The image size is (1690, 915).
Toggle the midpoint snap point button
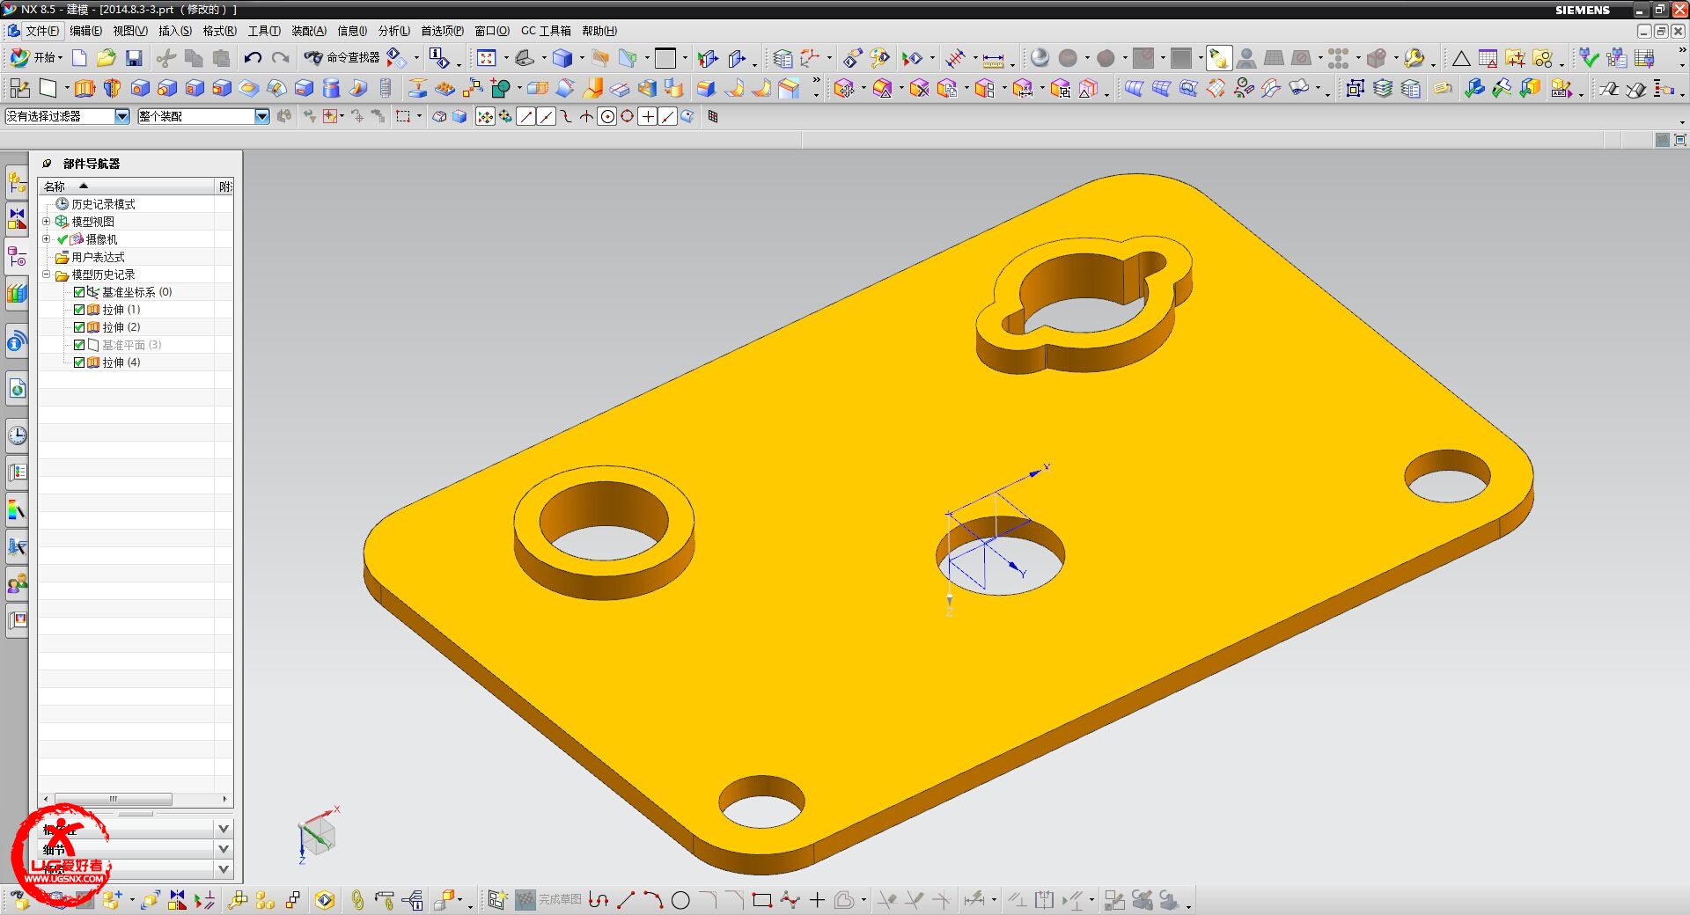(x=547, y=116)
